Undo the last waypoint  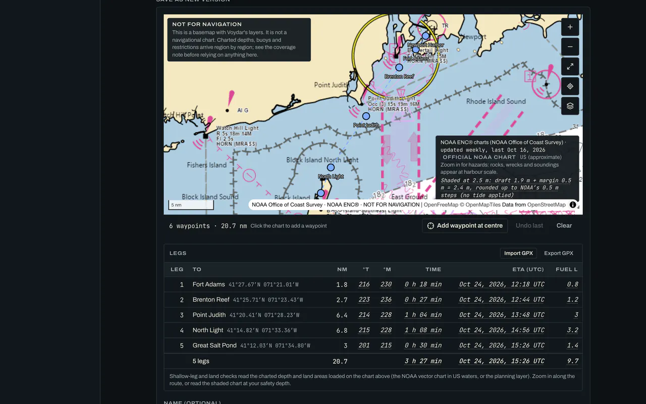[529, 226]
